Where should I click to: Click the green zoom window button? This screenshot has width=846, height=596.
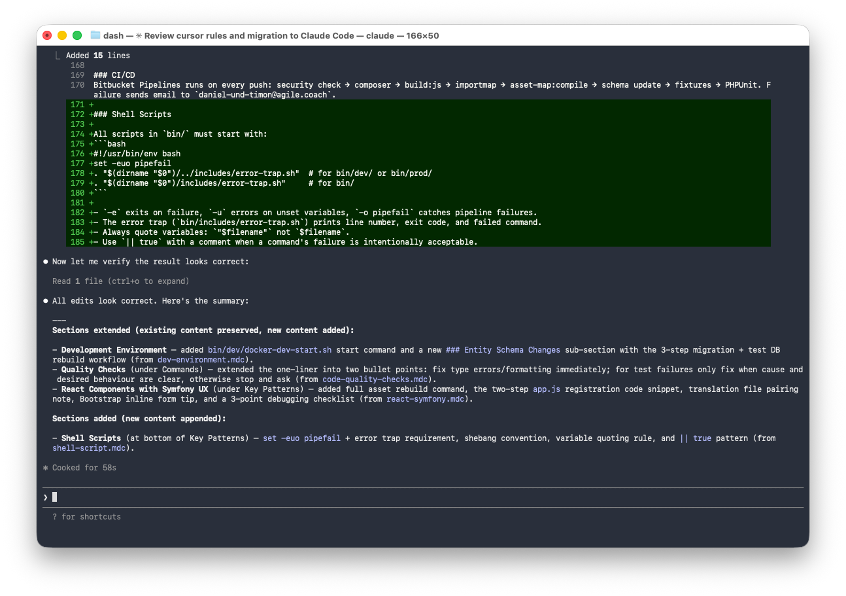tap(77, 35)
